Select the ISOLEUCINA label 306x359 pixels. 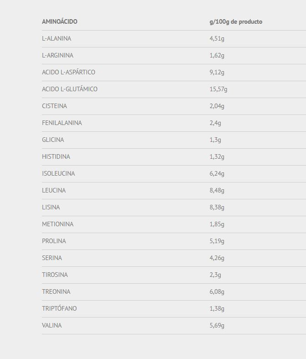(58, 173)
